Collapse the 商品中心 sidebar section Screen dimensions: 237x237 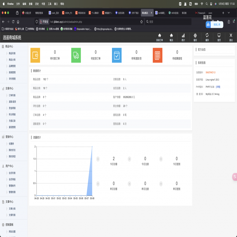click(9, 47)
